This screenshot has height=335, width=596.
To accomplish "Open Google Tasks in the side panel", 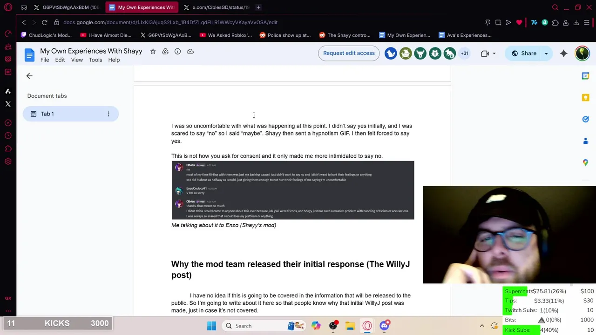I will point(585,119).
